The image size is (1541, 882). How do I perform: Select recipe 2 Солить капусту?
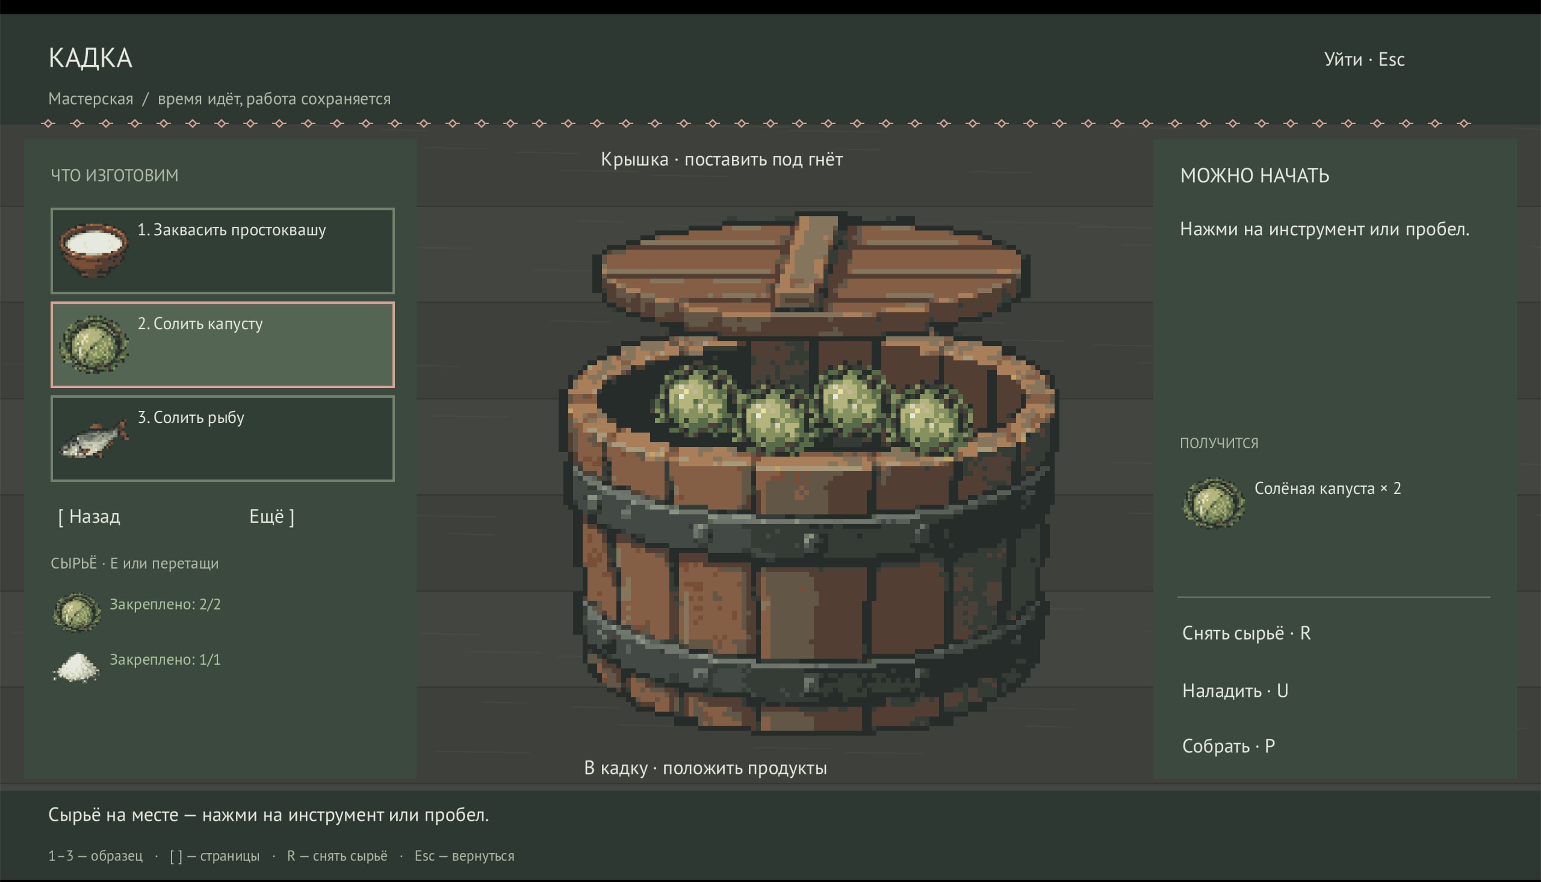tap(222, 345)
